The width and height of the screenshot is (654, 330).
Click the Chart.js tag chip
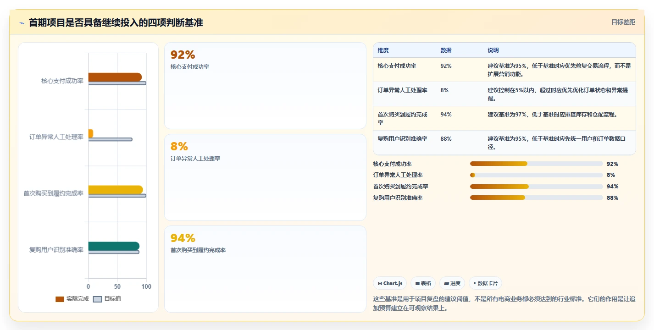[390, 283]
